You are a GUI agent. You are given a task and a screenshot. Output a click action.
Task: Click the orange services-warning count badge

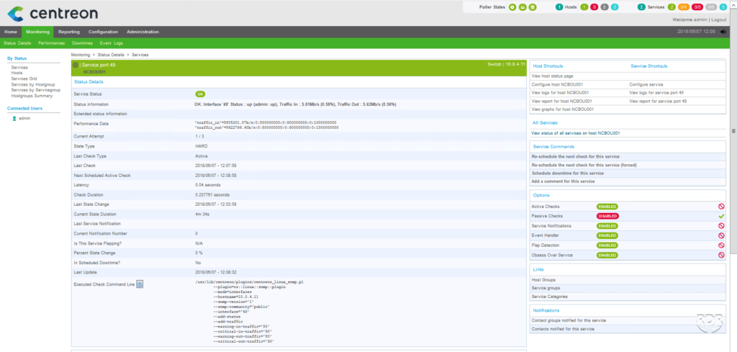(x=684, y=7)
